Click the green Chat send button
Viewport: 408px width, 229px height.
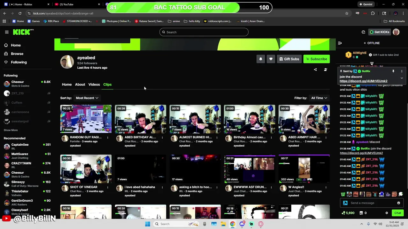pos(397,213)
